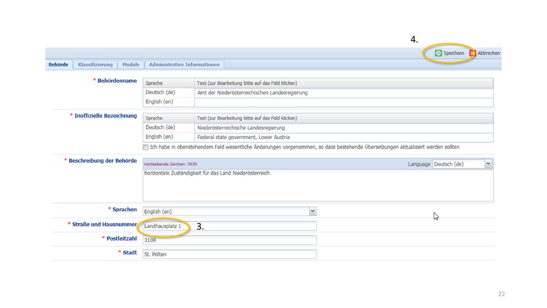The image size is (547, 308).
Task: Click the red Abbrechen cancel icon
Action: [472, 53]
